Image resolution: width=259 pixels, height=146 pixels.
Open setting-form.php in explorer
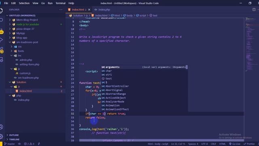point(30,64)
